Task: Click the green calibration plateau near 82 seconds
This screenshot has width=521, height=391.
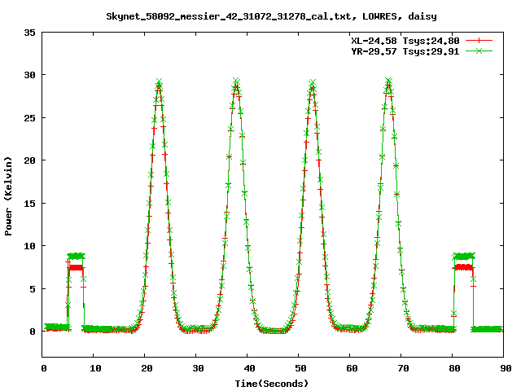Action: (x=464, y=256)
